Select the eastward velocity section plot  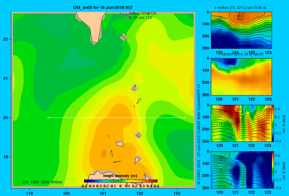(241, 170)
